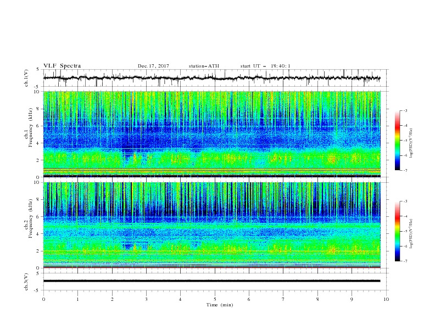
Task: Click the ch.1 "Frequency (kHz)" axis label
Action: point(30,127)
